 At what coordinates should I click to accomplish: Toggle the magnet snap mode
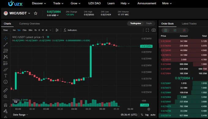[6, 105]
